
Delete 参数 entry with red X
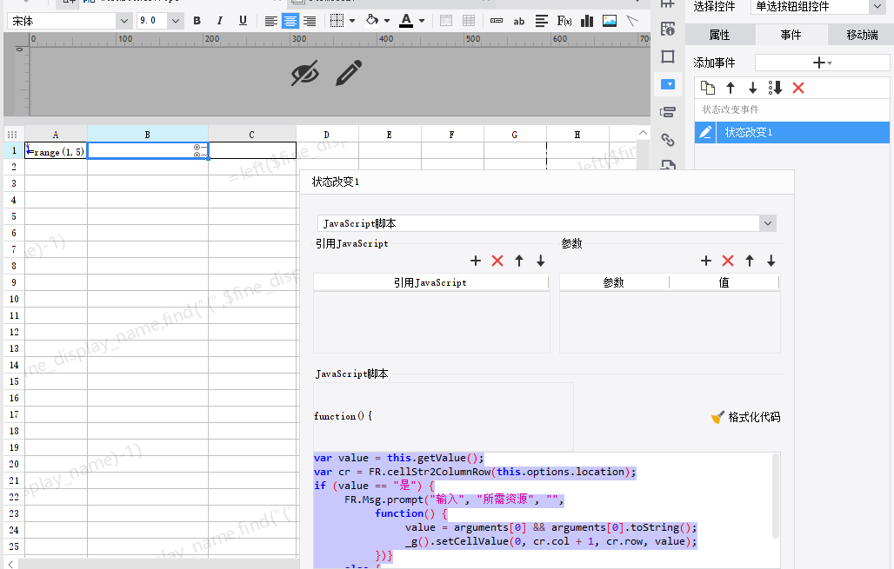[x=728, y=261]
